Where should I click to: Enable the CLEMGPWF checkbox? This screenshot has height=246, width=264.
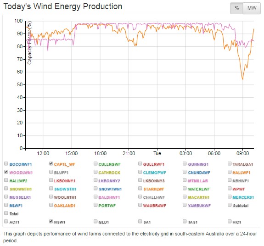click(x=140, y=172)
